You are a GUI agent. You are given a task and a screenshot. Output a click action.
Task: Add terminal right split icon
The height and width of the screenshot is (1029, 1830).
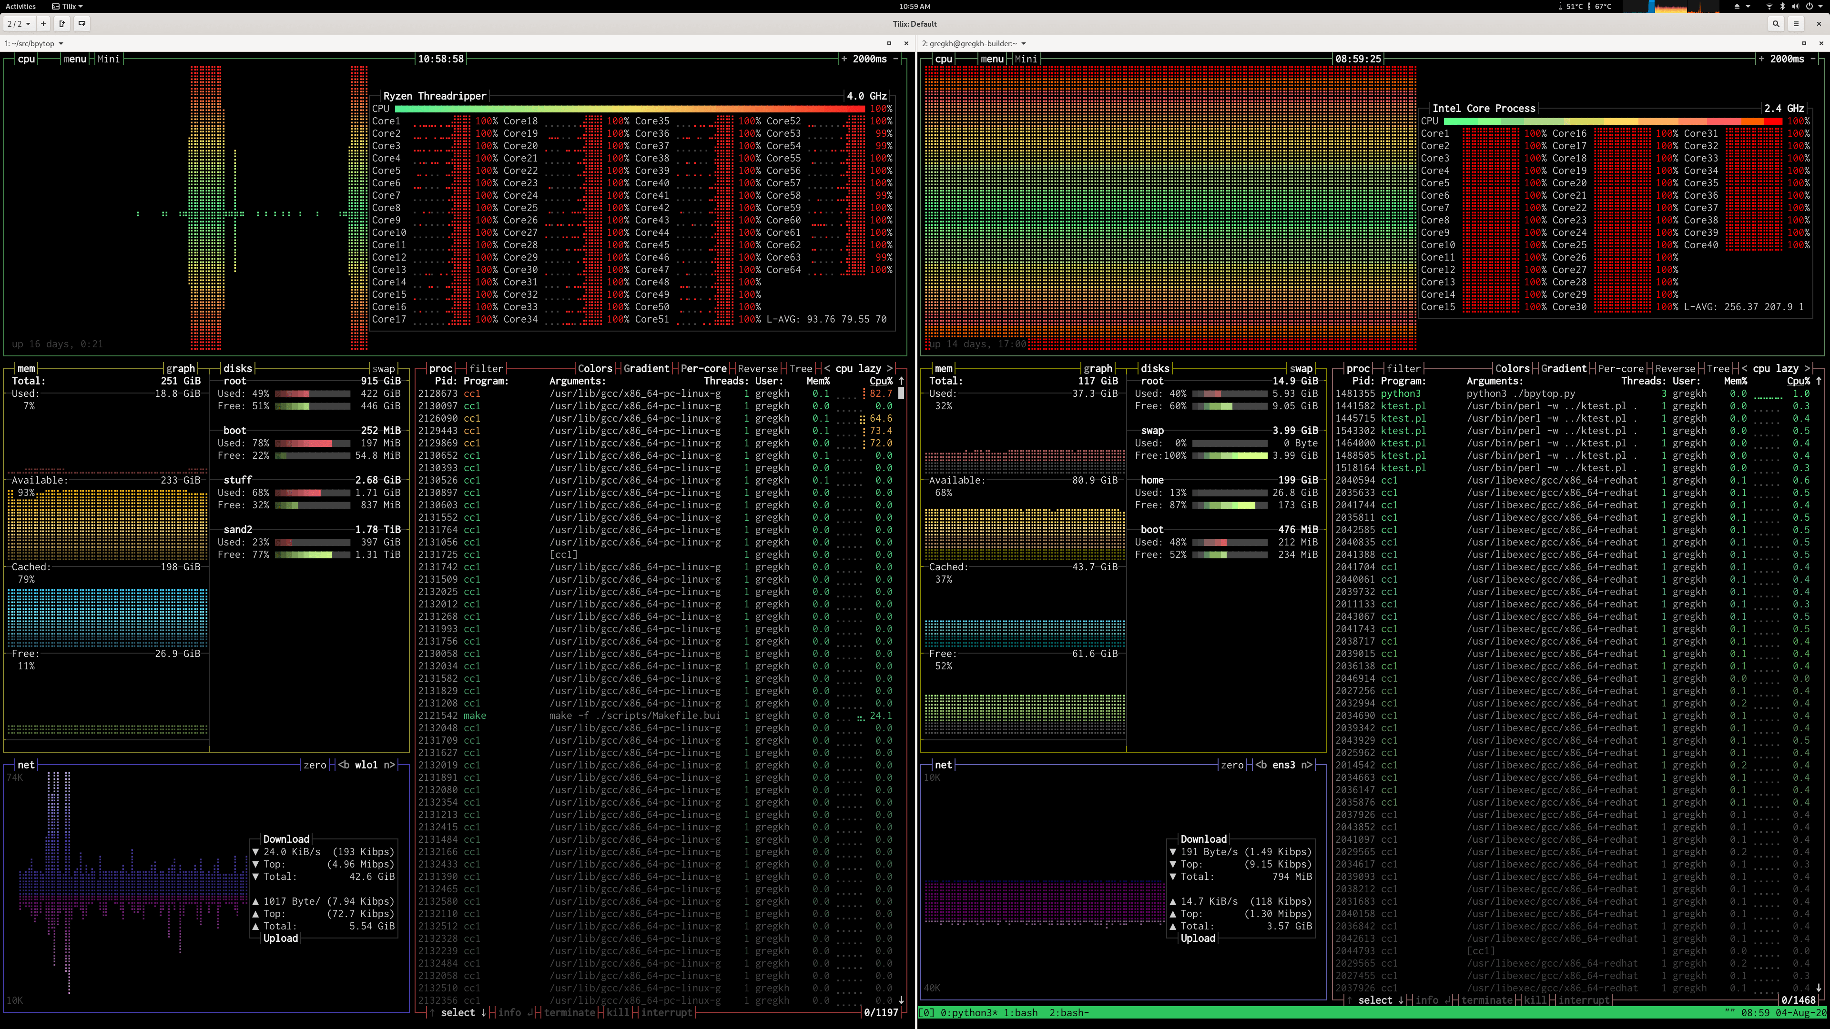tap(62, 23)
